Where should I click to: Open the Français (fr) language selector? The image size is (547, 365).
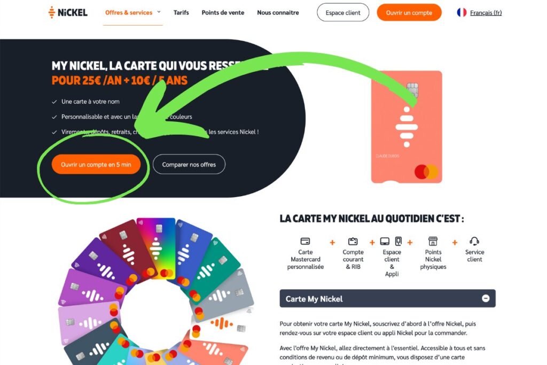tap(486, 13)
